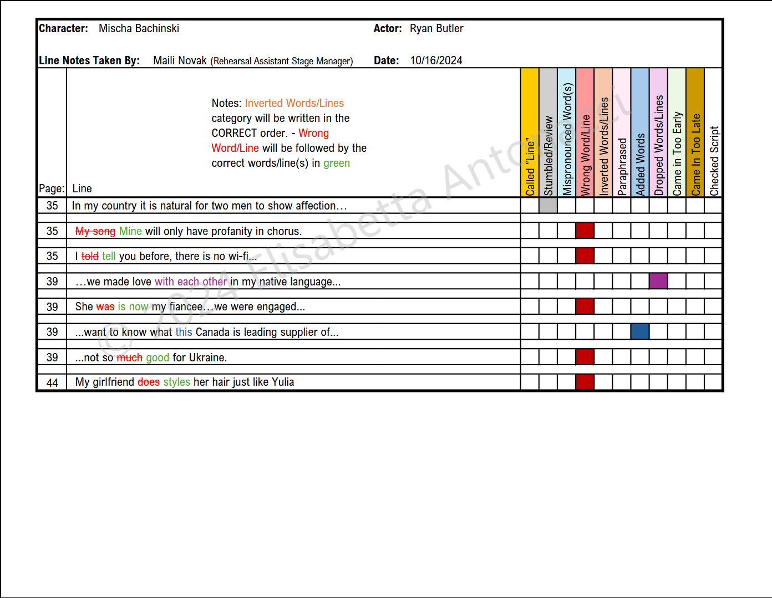Click blue Added Words cell for Canada line

[x=640, y=331]
